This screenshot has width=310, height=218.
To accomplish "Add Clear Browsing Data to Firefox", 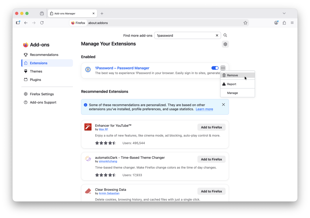I will [x=212, y=191].
